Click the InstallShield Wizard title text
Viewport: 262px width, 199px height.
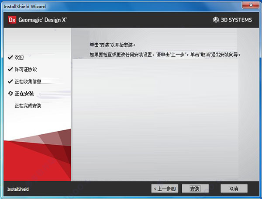tap(24, 7)
